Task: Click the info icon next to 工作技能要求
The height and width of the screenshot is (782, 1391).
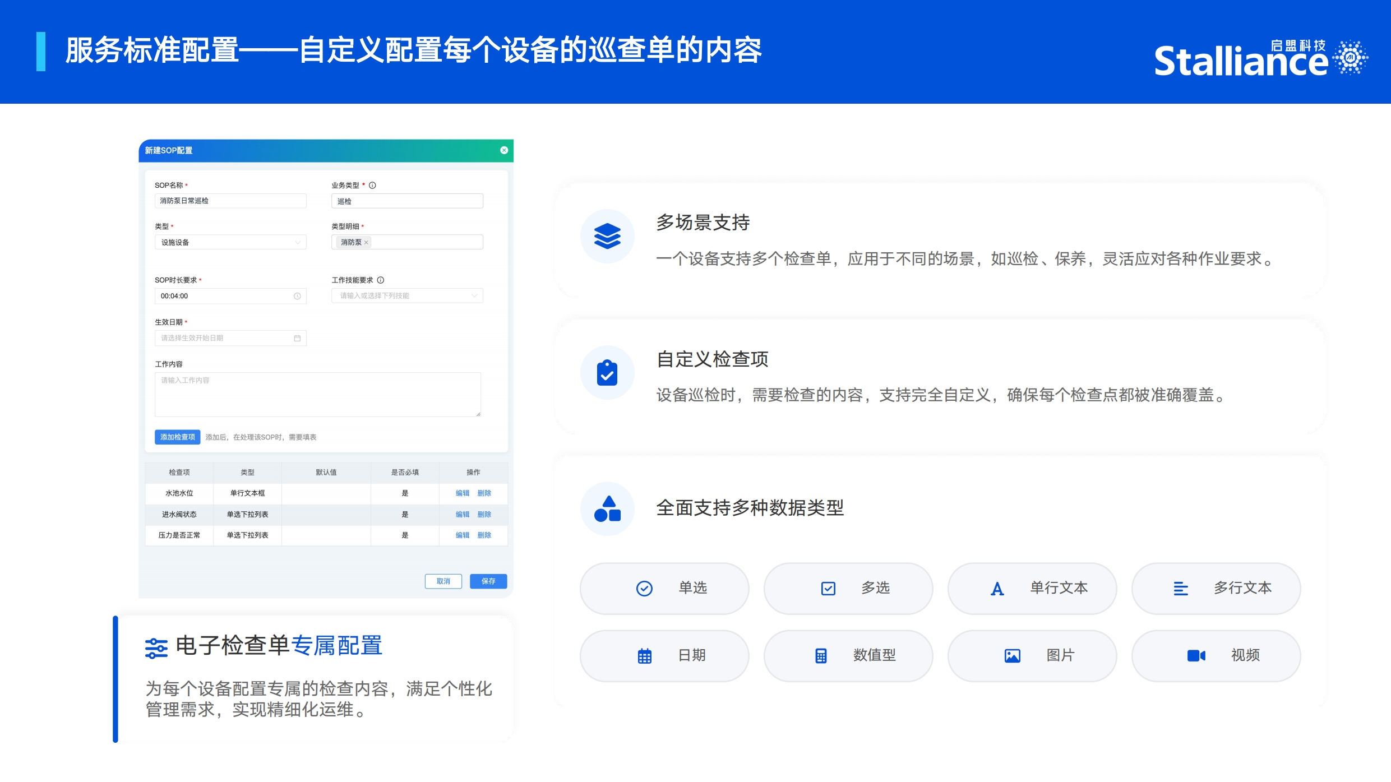Action: click(x=381, y=280)
